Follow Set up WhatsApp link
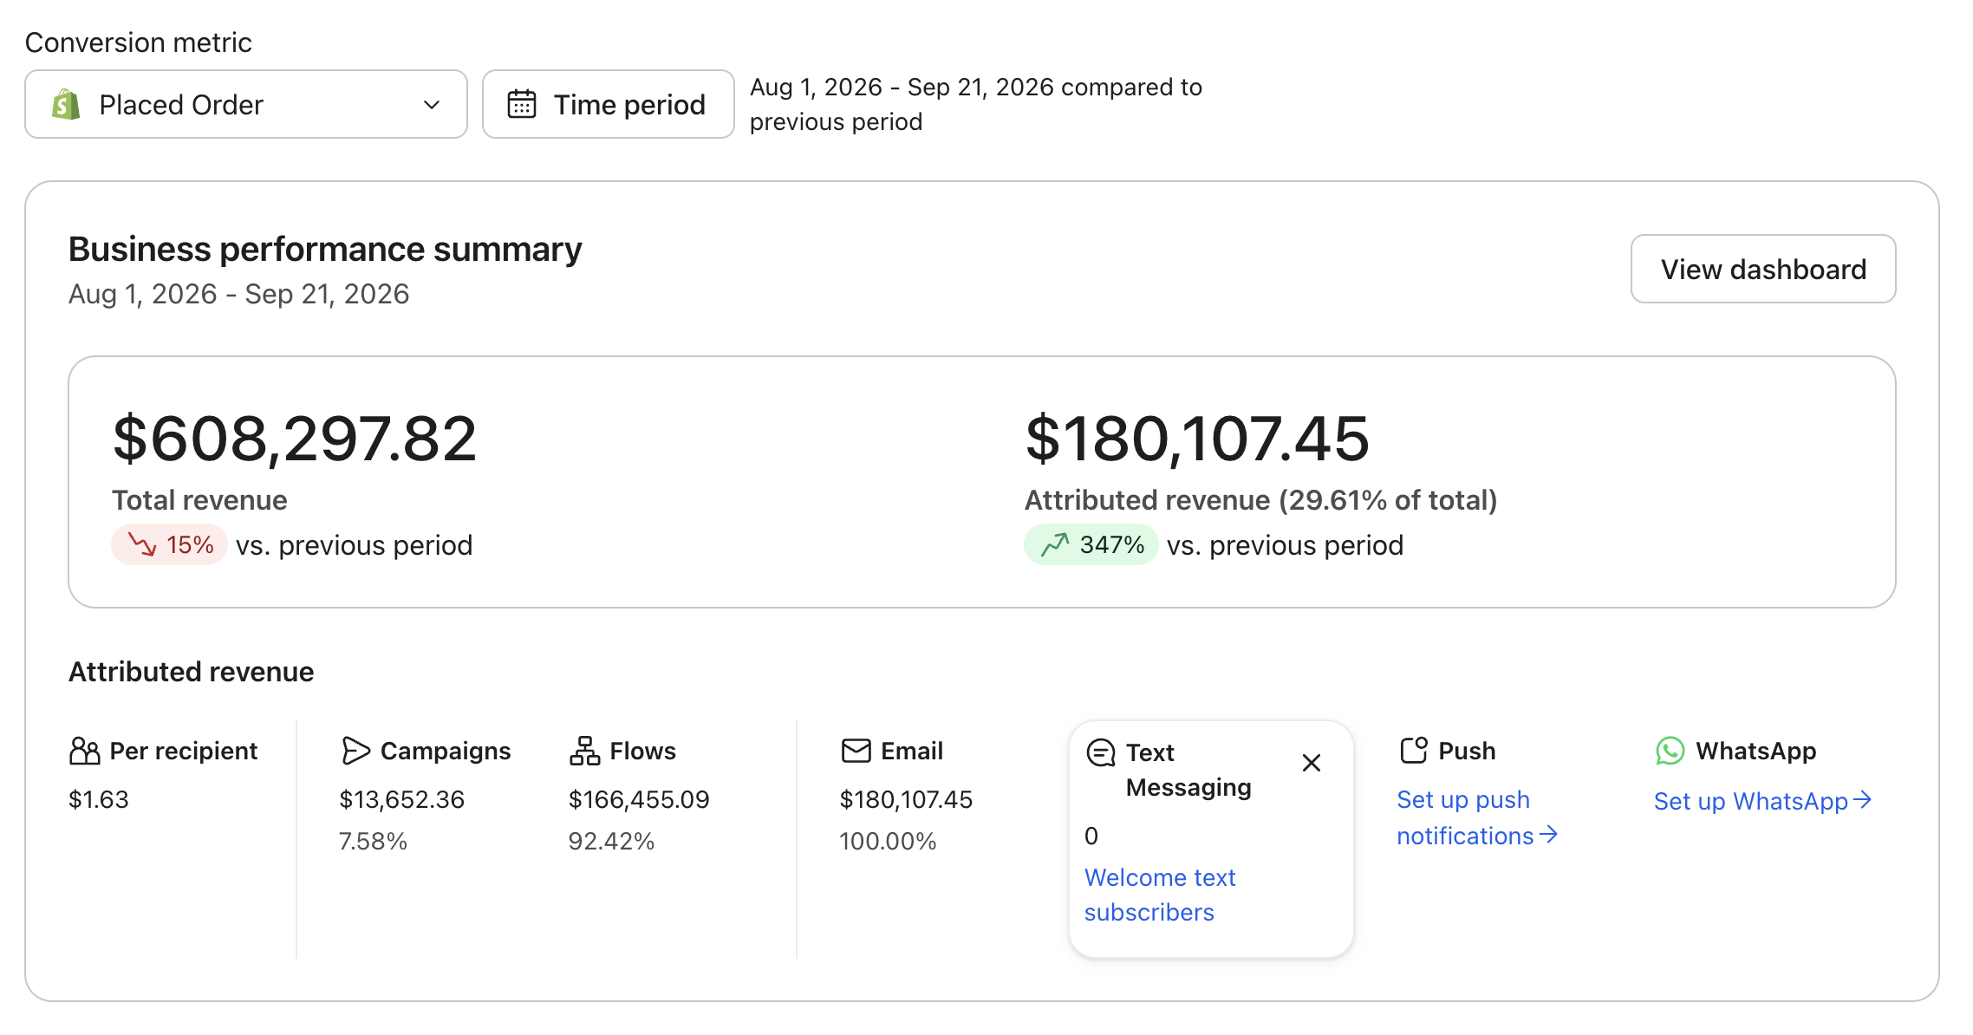Viewport: 1973px width, 1035px height. click(x=1762, y=801)
